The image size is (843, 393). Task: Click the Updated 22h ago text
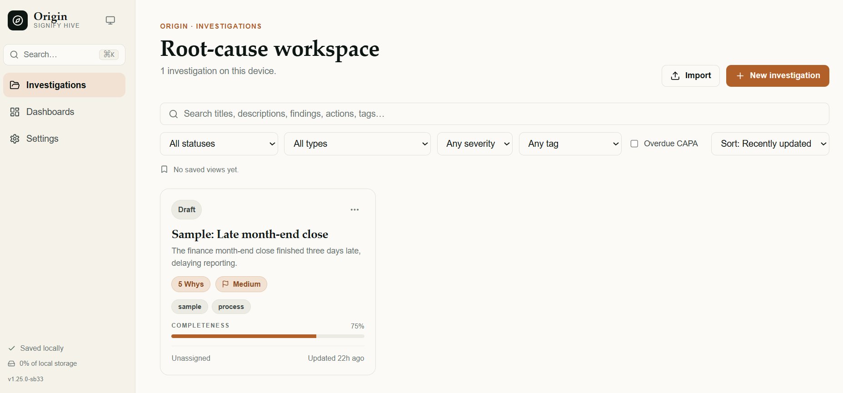[x=336, y=358]
